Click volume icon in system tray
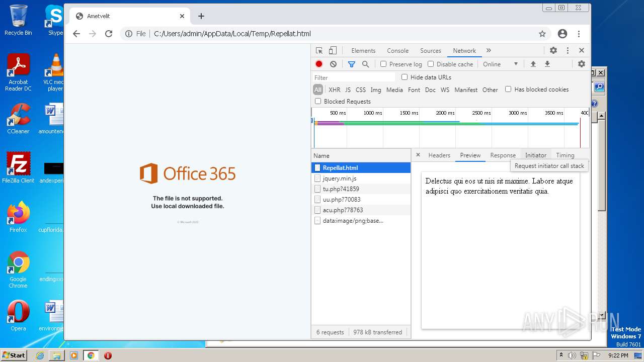This screenshot has width=644, height=362. click(x=572, y=355)
